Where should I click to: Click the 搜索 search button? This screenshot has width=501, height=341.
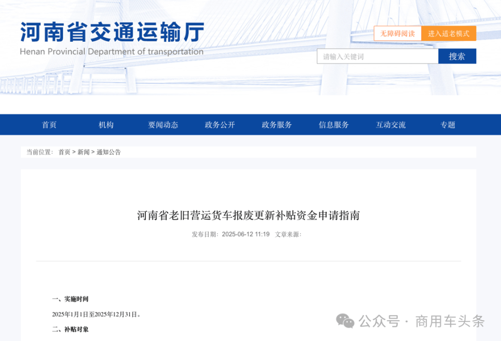[x=457, y=57]
